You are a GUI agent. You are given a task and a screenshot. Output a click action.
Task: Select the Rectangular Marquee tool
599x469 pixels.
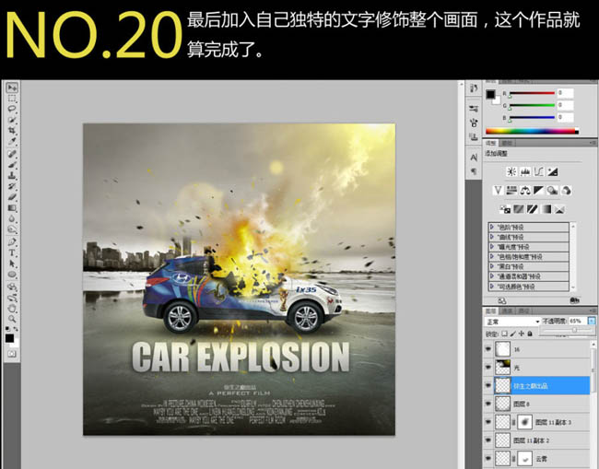point(12,99)
